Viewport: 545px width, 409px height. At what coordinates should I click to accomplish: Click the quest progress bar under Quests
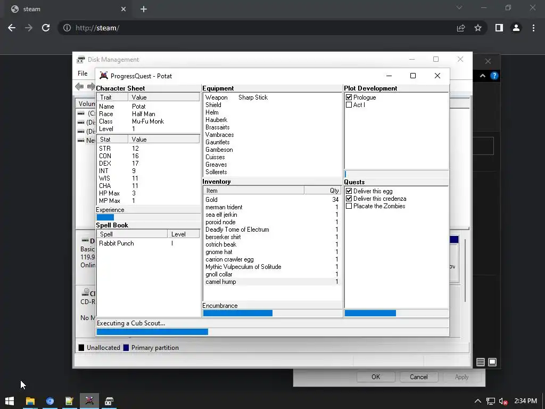pyautogui.click(x=396, y=313)
